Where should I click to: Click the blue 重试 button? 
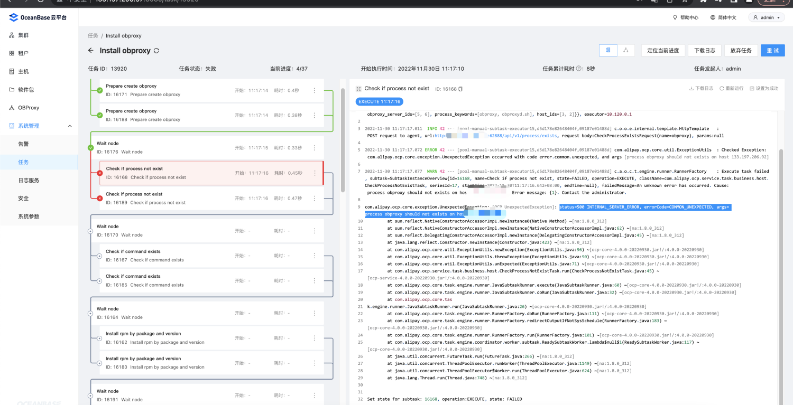(773, 50)
